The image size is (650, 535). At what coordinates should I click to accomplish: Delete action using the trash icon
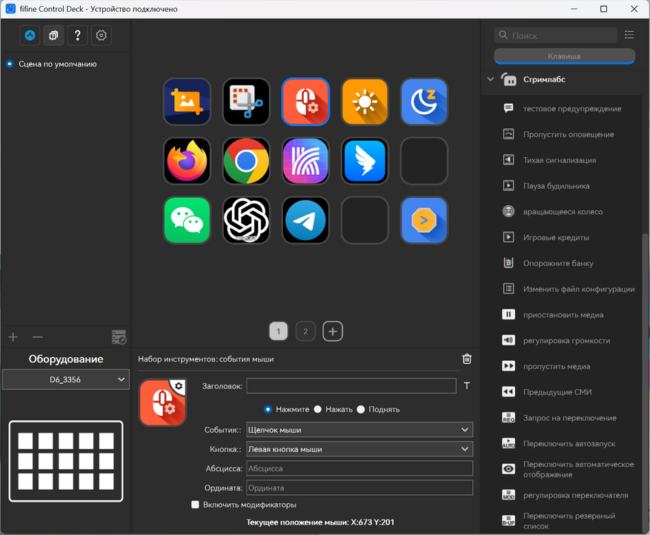pos(467,359)
